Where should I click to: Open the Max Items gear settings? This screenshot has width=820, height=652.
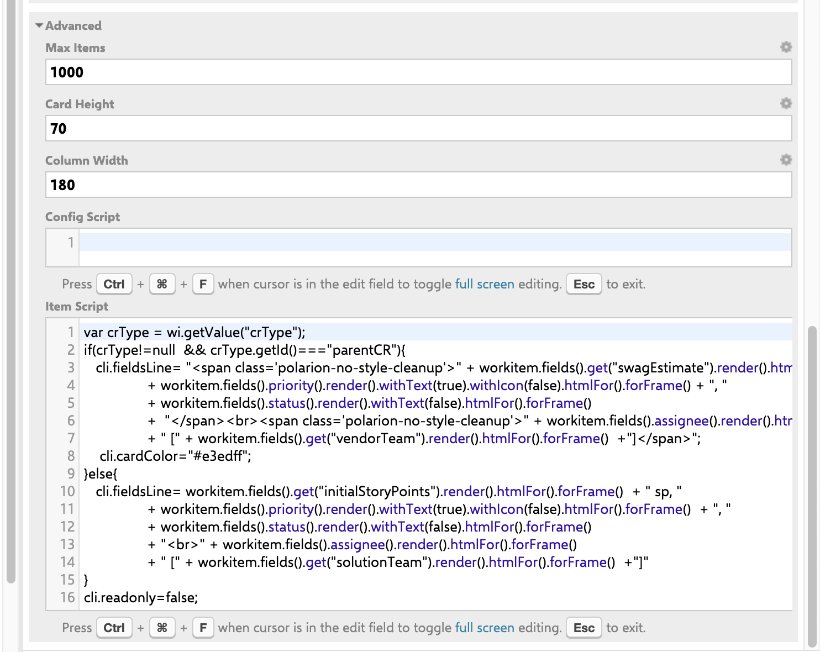click(786, 47)
